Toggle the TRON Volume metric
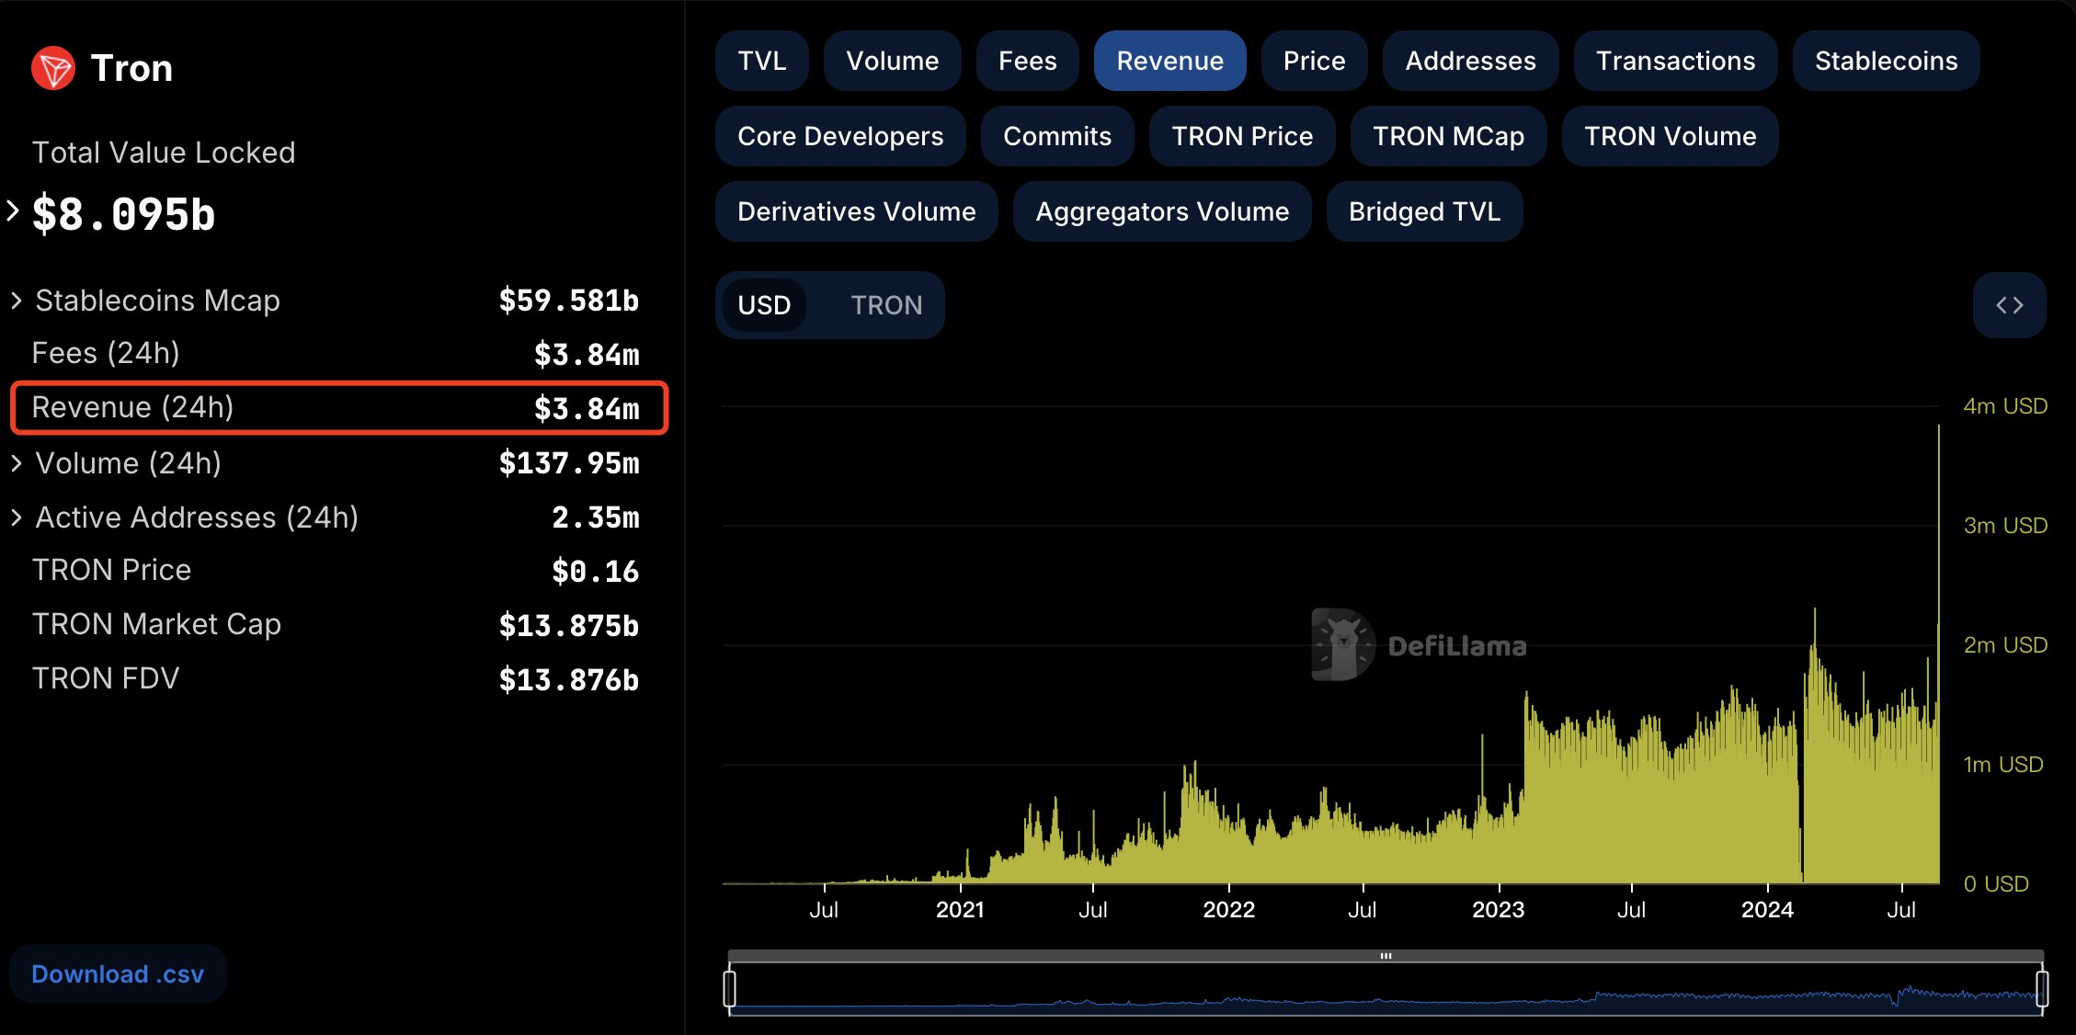Viewport: 2076px width, 1035px height. (1670, 136)
